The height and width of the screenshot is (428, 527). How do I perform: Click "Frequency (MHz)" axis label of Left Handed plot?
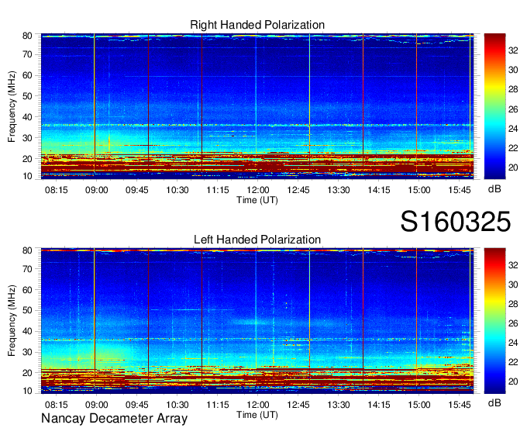click(12, 321)
